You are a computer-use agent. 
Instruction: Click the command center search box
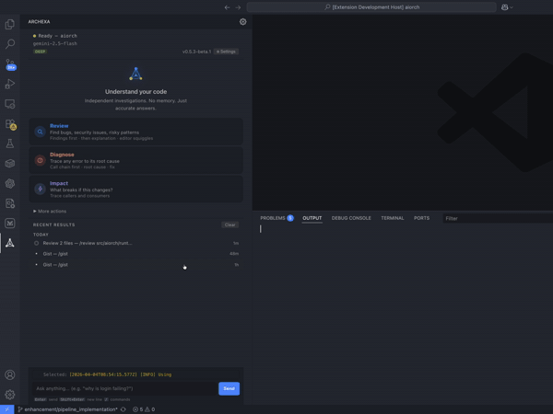point(371,7)
